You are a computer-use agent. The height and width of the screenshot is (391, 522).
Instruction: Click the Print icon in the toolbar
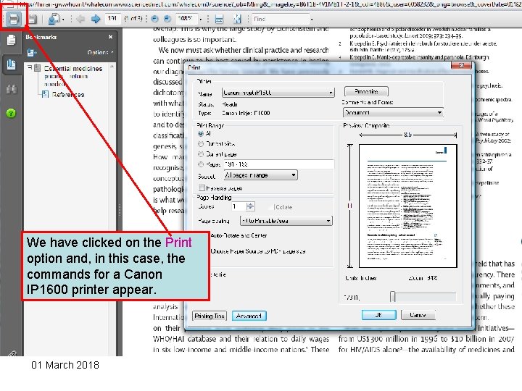13,19
